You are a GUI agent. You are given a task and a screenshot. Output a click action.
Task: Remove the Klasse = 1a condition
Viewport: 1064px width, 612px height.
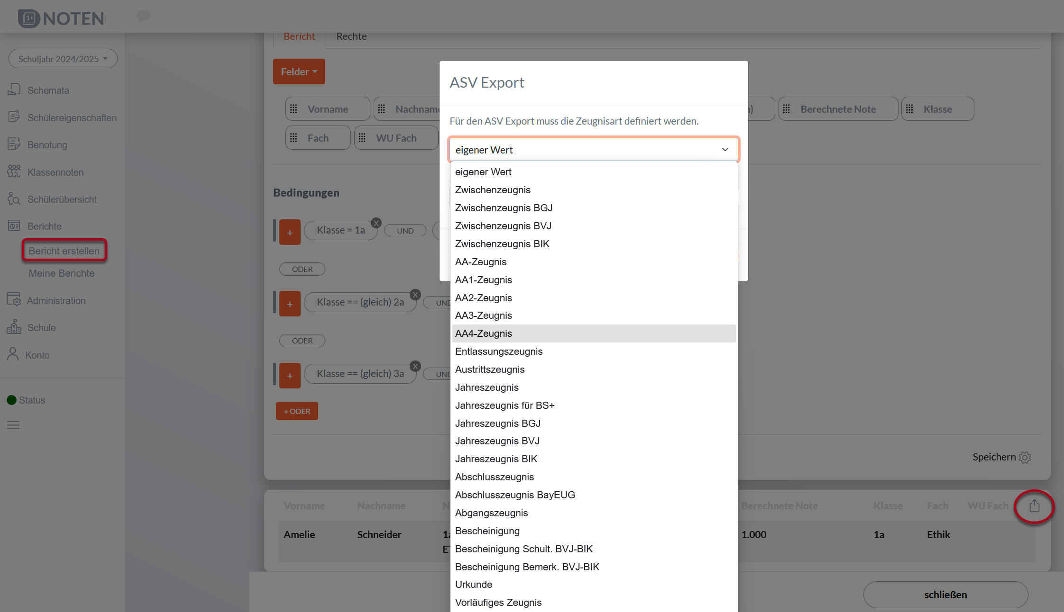click(x=376, y=223)
